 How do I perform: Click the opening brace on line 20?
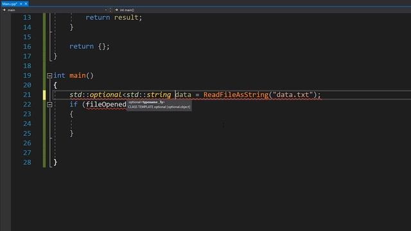click(x=55, y=85)
